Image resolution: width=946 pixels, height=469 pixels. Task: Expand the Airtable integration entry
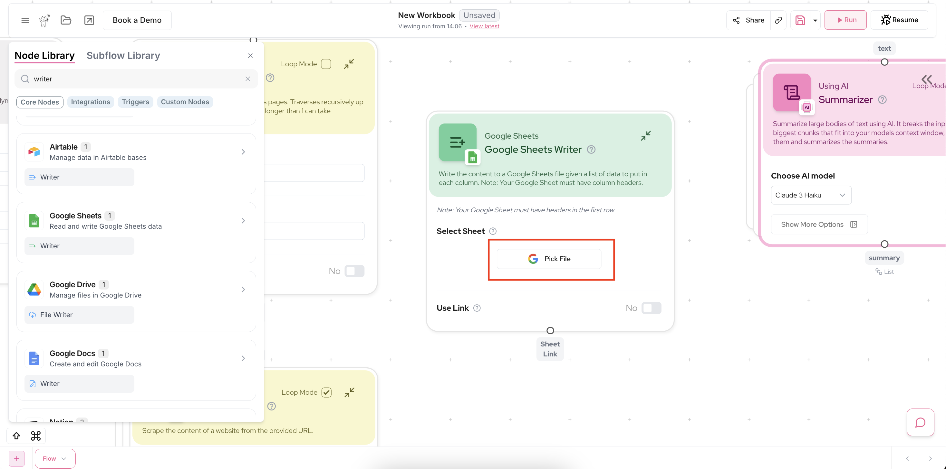coord(243,152)
